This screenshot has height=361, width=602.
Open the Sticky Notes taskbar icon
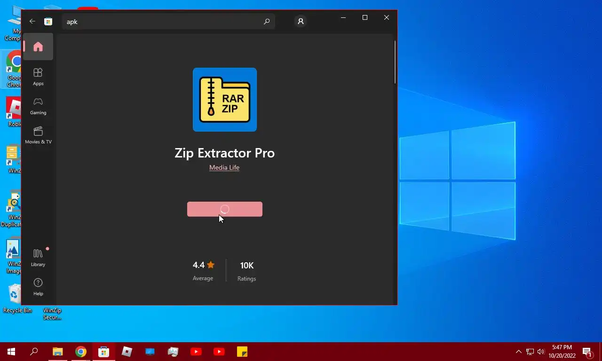coord(242,352)
